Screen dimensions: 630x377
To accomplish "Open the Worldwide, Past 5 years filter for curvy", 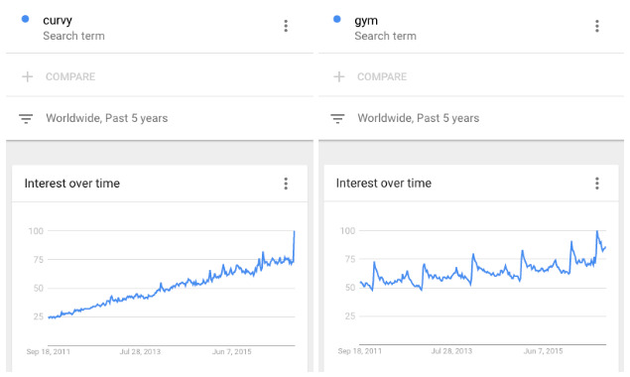I will [x=107, y=118].
